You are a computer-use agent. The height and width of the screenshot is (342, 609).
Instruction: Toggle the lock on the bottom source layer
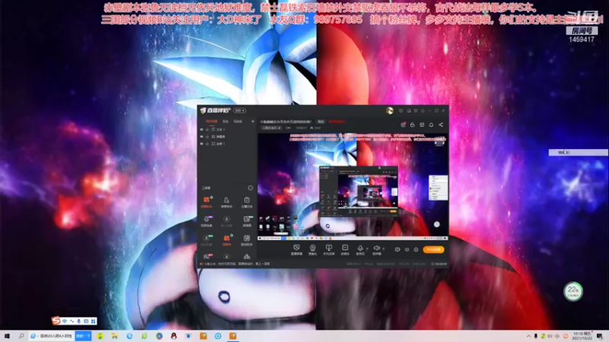click(x=207, y=144)
